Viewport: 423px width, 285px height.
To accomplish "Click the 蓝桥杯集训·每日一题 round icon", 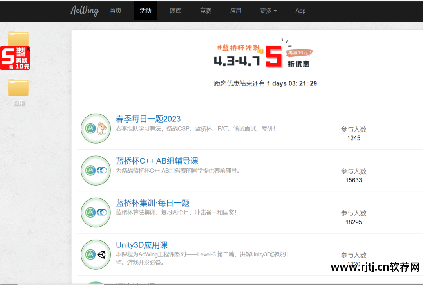I will (96, 213).
